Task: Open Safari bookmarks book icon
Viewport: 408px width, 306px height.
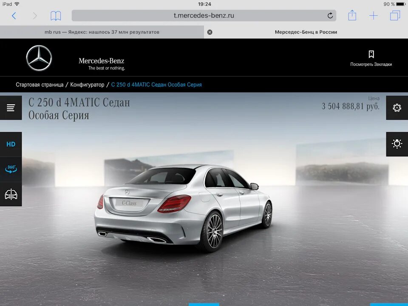Action: [56, 16]
